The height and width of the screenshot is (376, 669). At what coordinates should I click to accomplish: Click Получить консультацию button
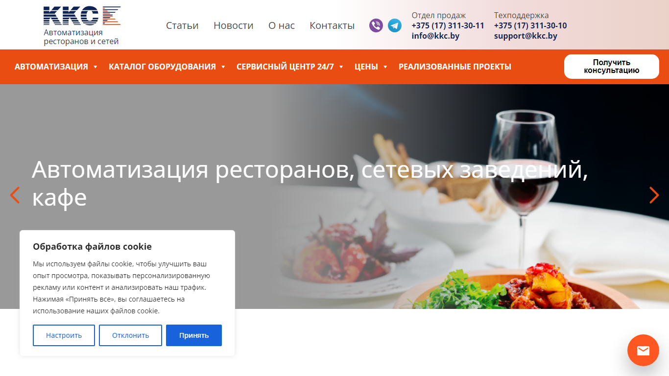pos(612,67)
